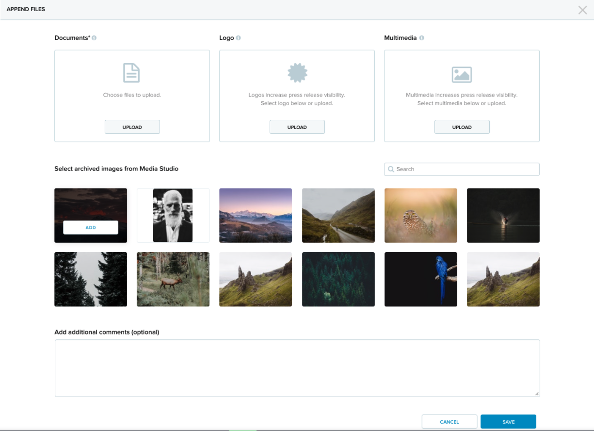Click the magnifying glass search icon
Screen dimensions: 594x431
(391, 169)
